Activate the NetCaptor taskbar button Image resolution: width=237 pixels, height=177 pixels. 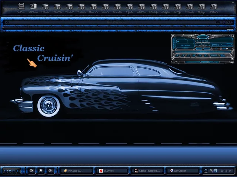[x=183, y=171]
